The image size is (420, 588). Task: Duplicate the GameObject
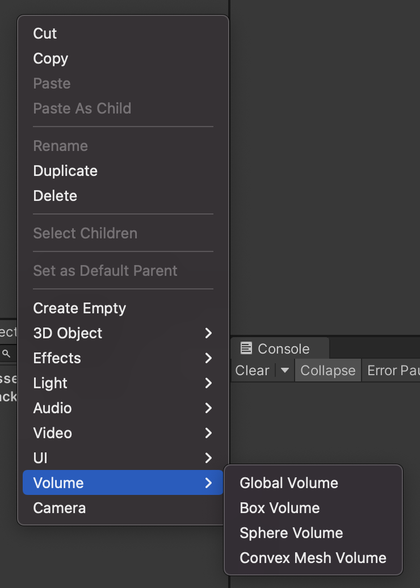point(65,171)
